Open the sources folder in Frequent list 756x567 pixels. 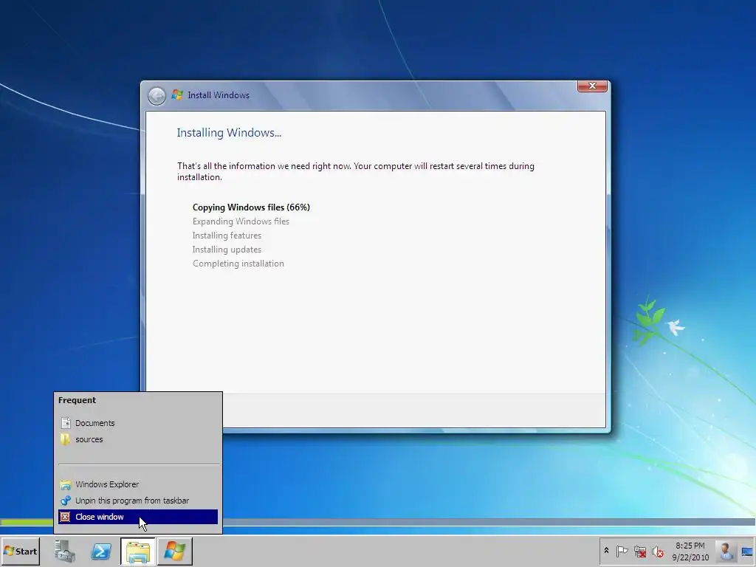138,439
